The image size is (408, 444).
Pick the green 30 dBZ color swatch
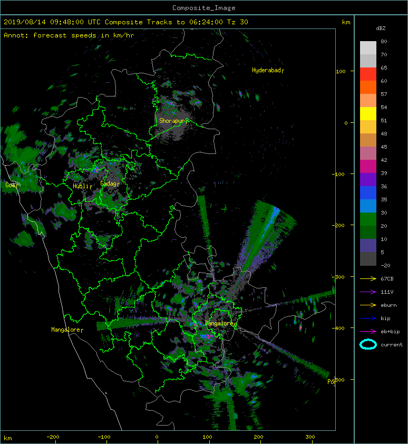(x=368, y=219)
